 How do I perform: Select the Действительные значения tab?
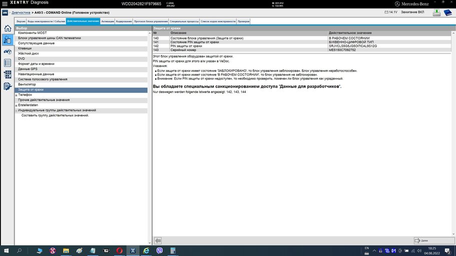[x=83, y=21]
